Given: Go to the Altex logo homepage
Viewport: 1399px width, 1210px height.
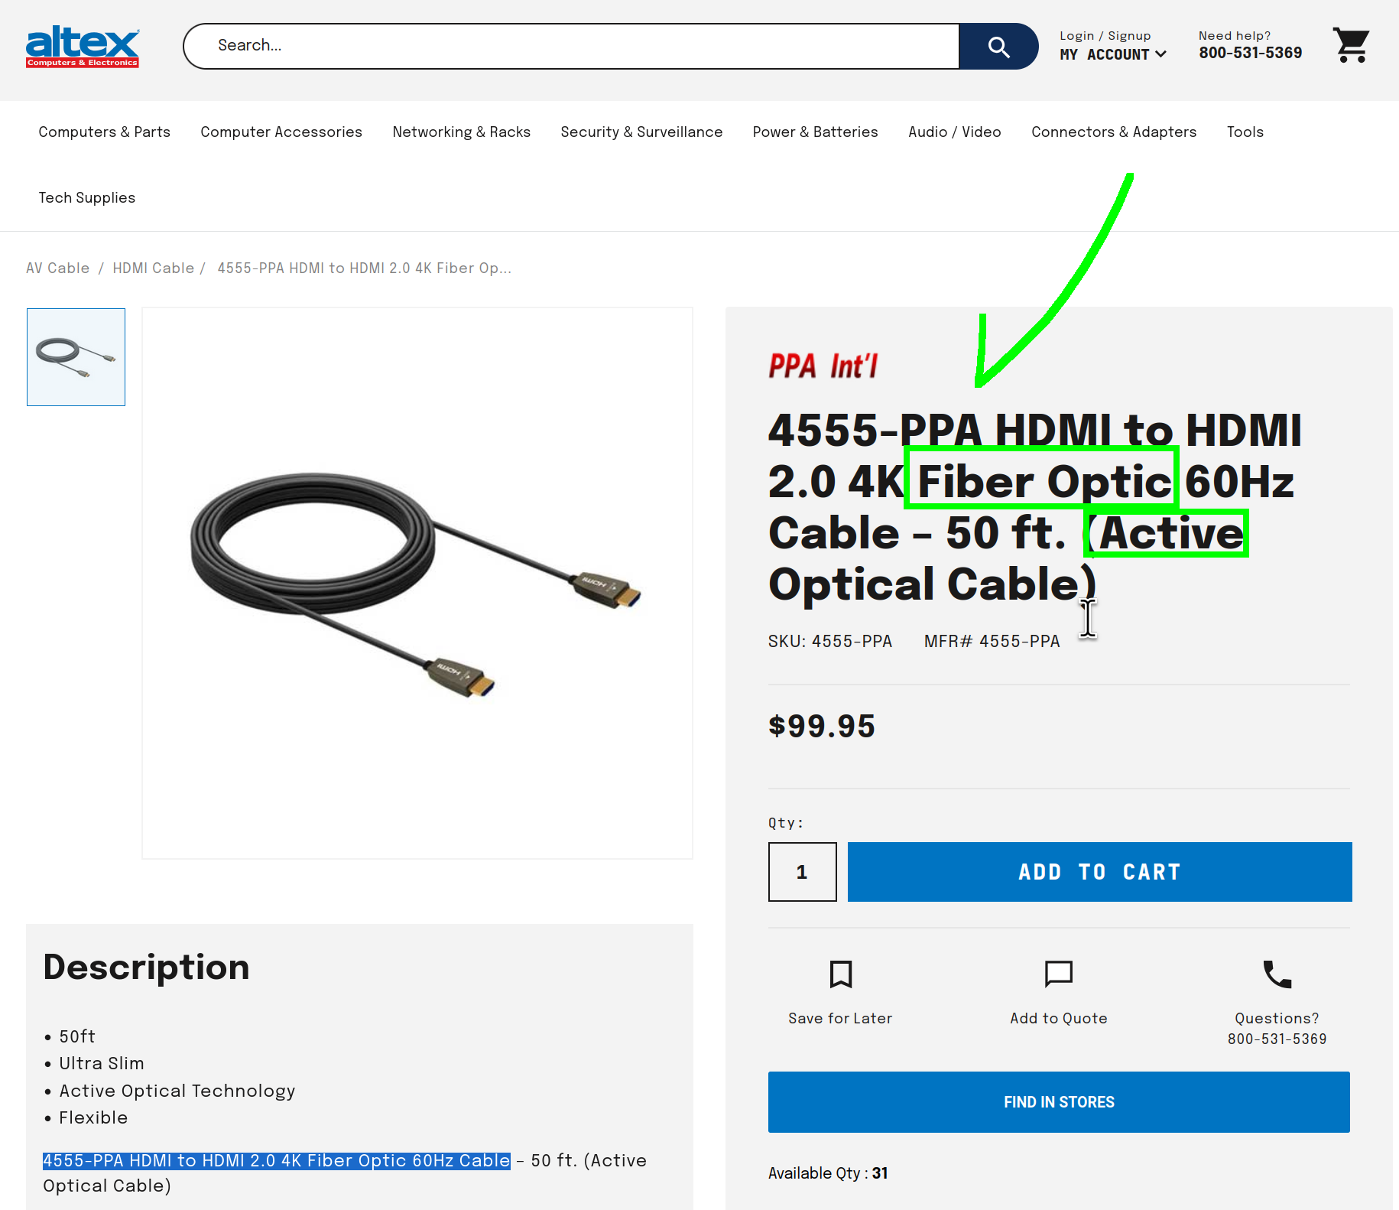Looking at the screenshot, I should (83, 47).
